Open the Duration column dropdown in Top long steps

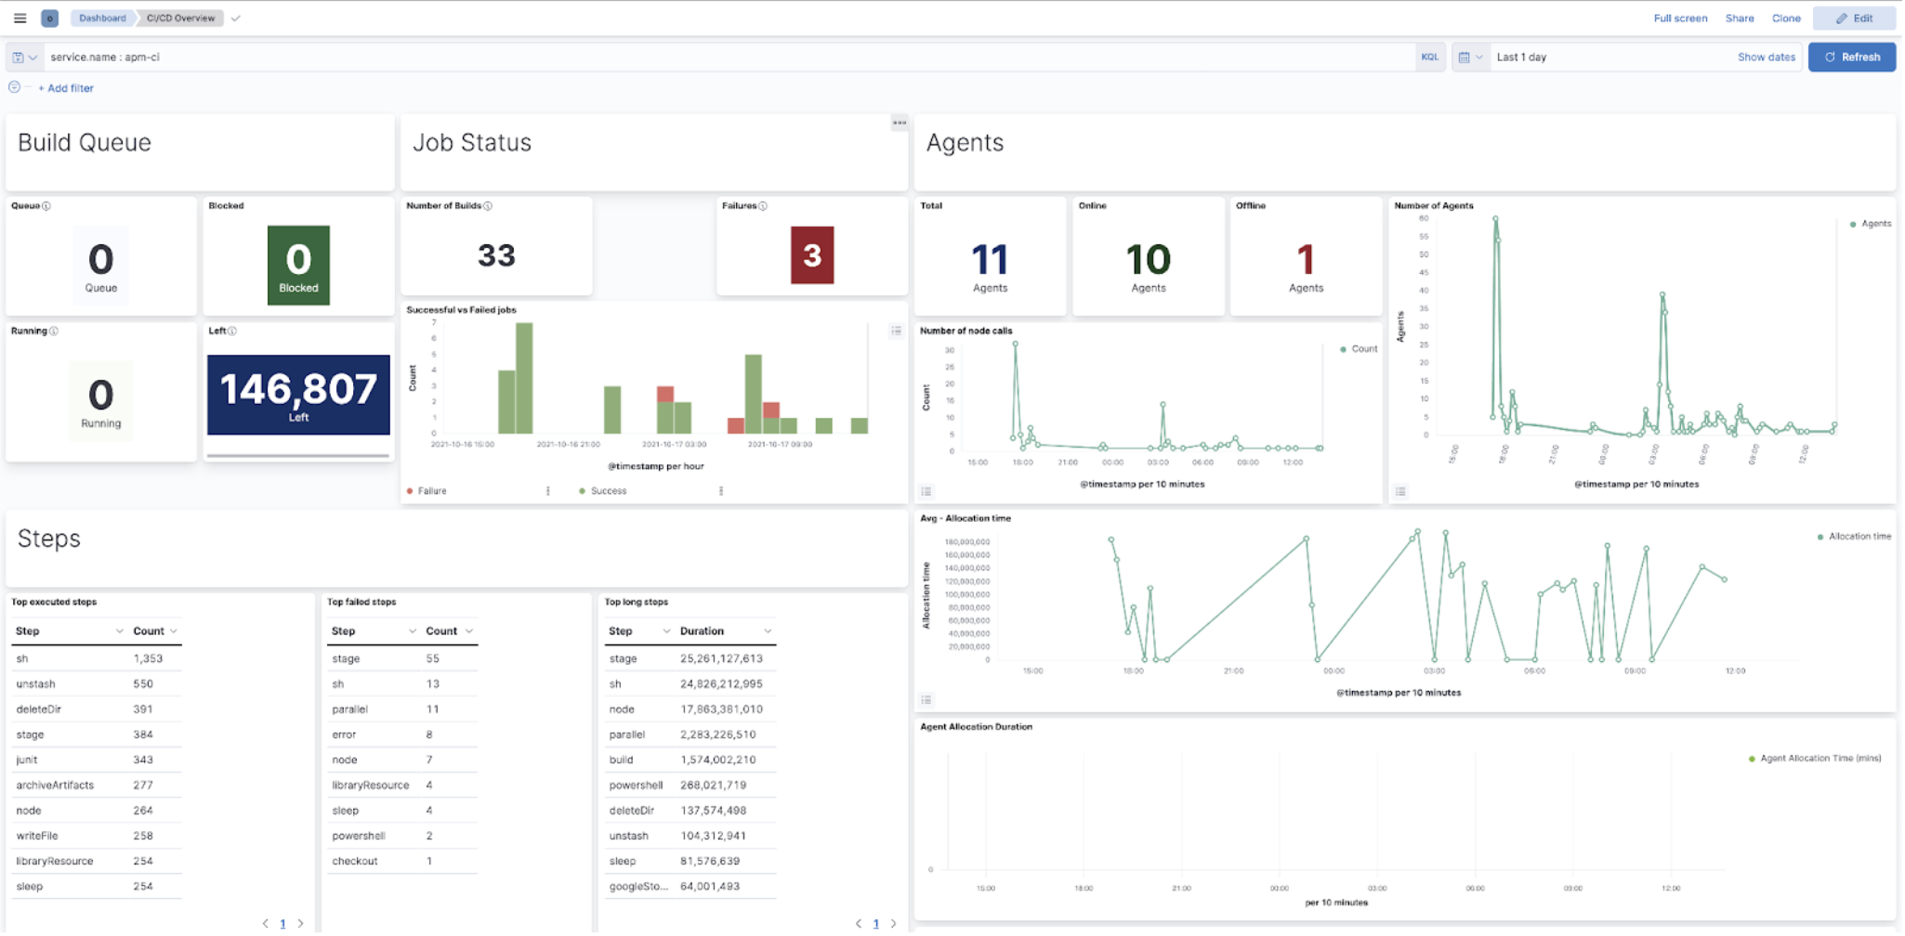(x=769, y=630)
